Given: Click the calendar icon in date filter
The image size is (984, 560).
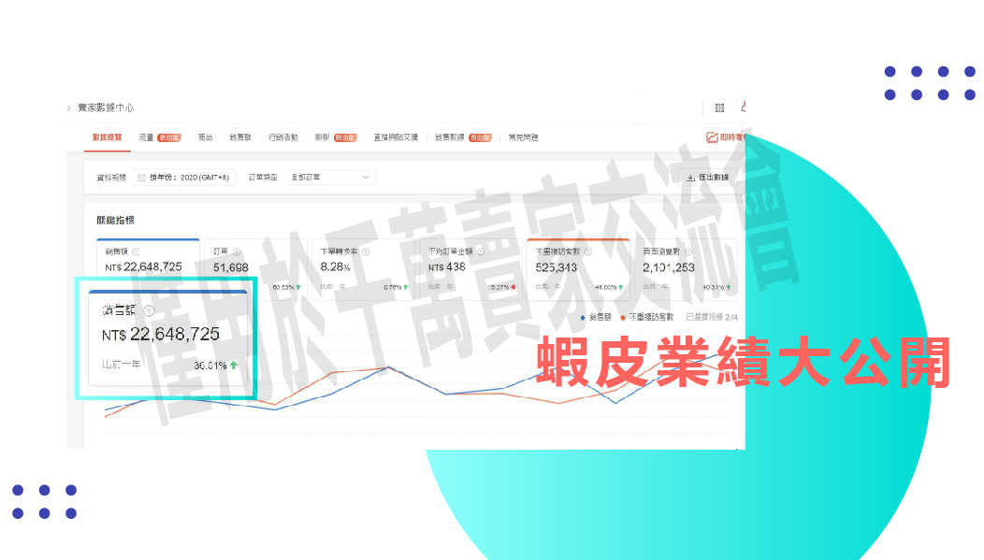Looking at the screenshot, I should [x=141, y=177].
